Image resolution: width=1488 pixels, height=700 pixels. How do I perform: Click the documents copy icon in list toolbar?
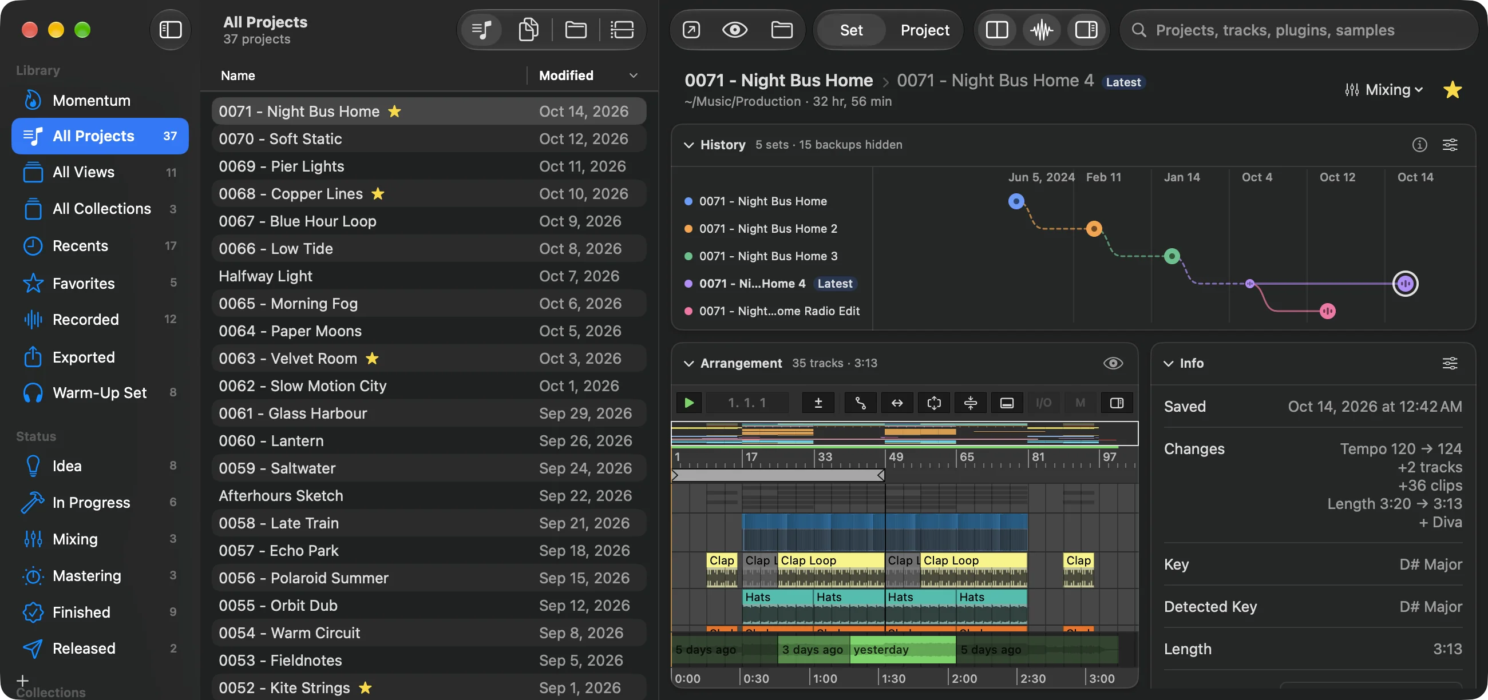coord(528,29)
